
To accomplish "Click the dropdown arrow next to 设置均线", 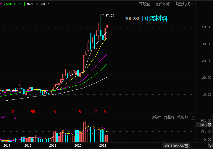I will (x=192, y=4).
